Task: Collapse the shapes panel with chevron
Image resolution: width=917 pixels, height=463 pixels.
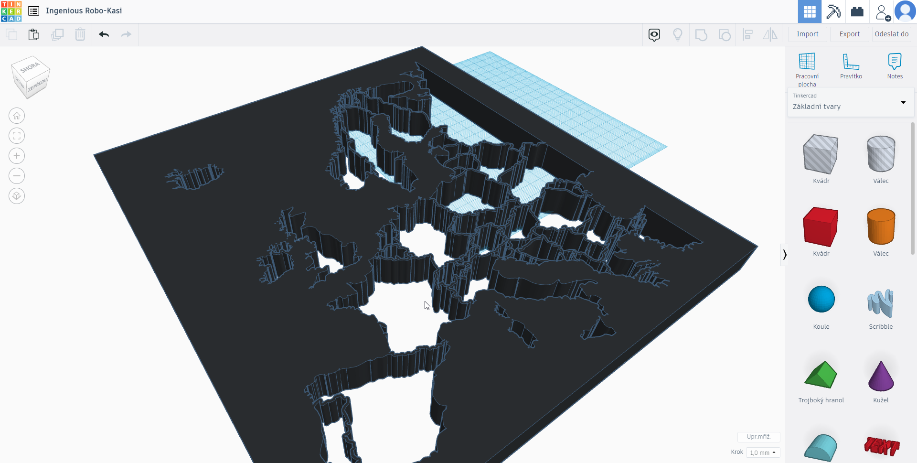Action: pyautogui.click(x=784, y=255)
